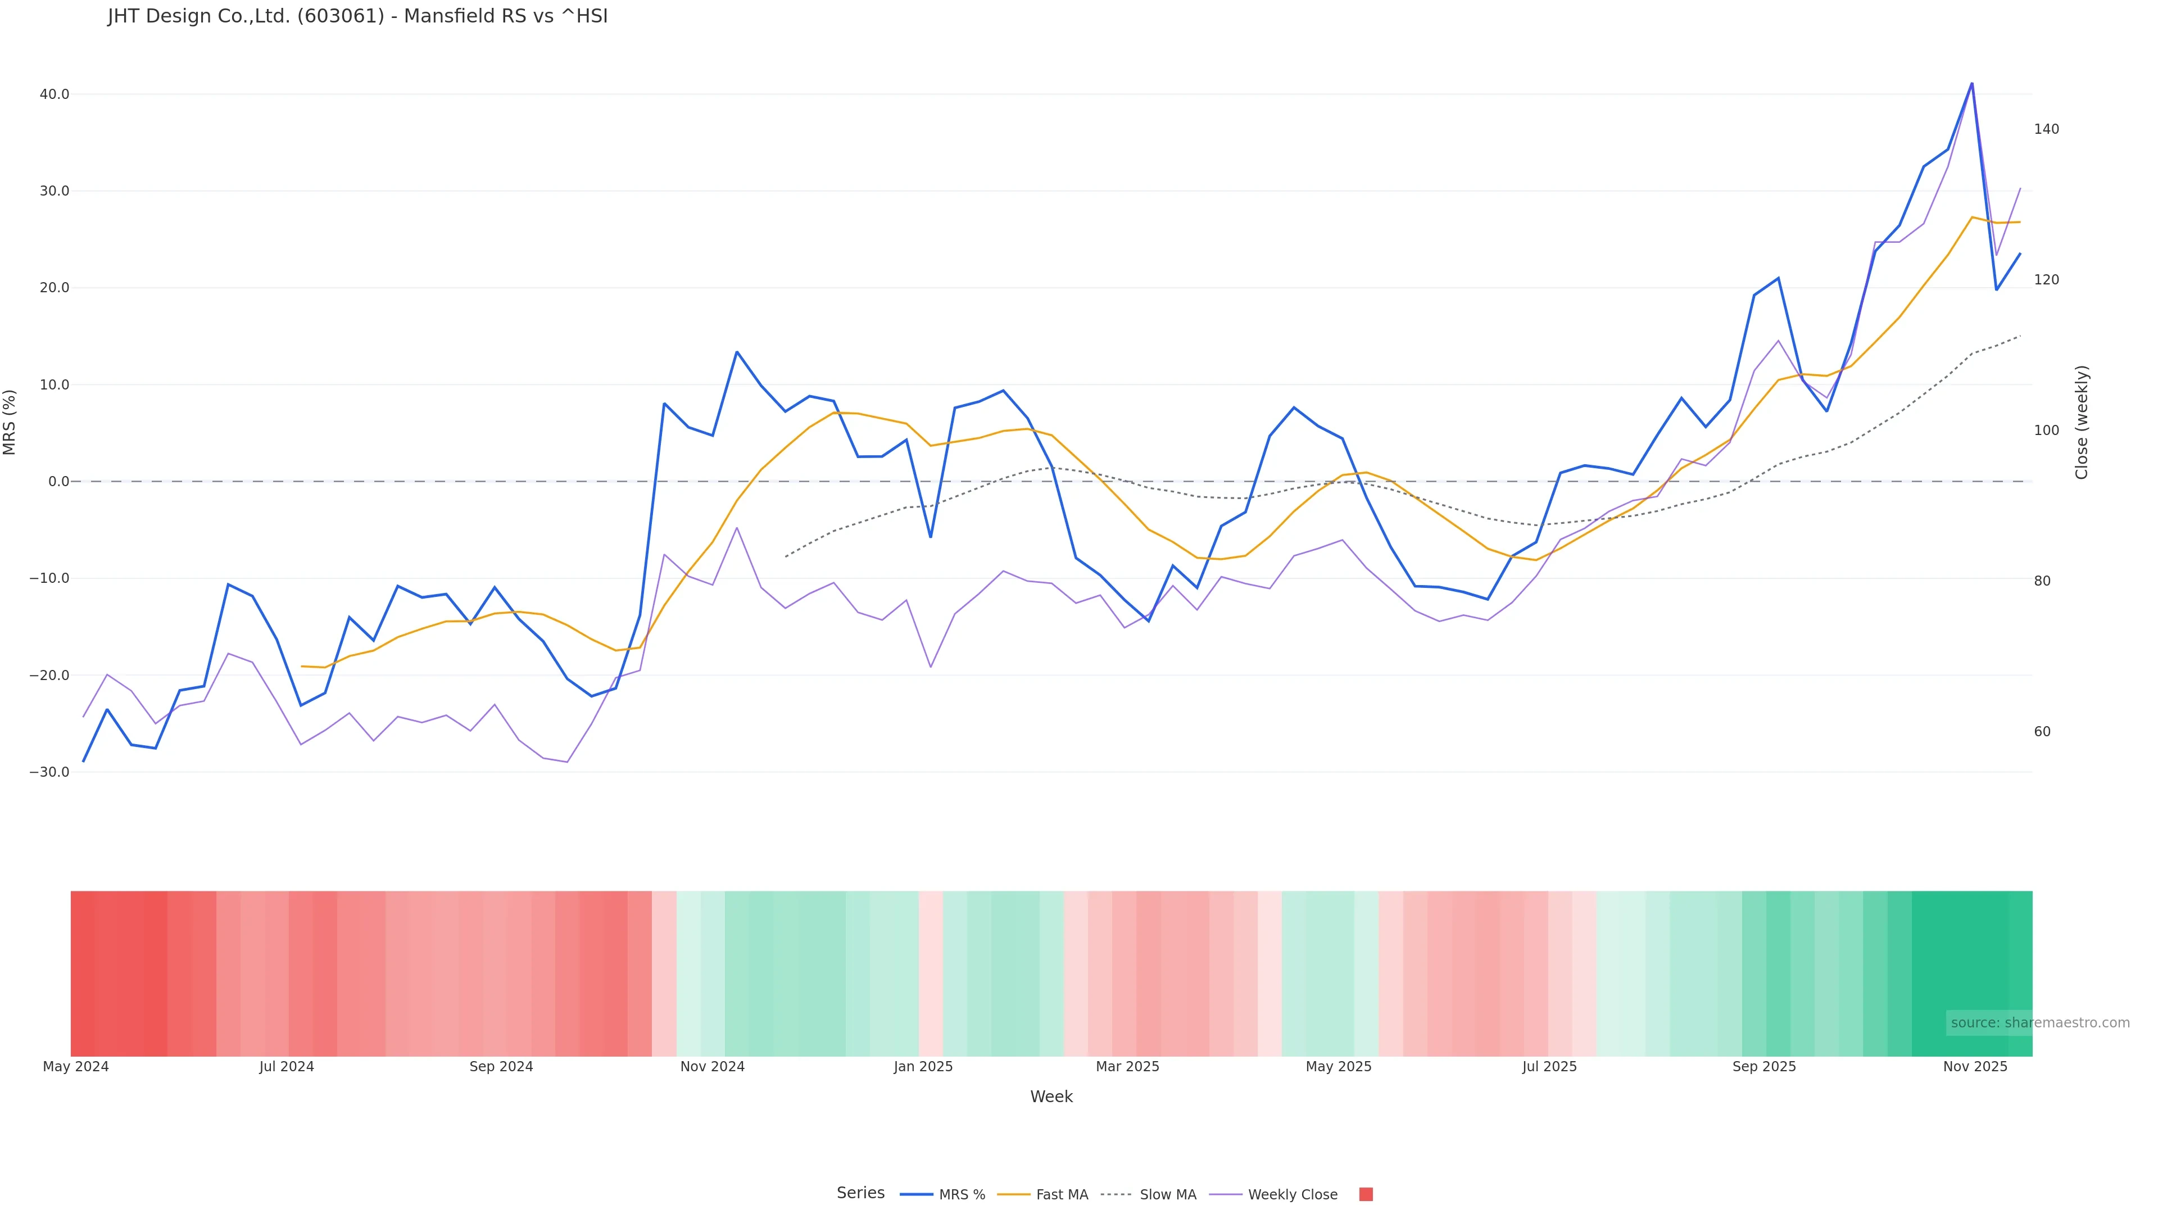Click the May 2024 x-axis label
2158x1214 pixels.
pos(76,1067)
